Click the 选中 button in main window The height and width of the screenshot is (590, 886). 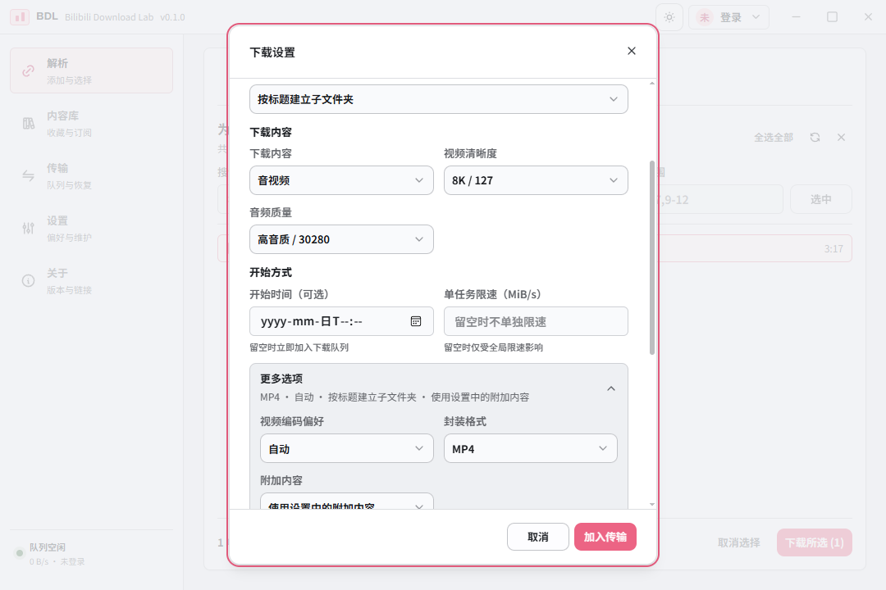pos(820,199)
